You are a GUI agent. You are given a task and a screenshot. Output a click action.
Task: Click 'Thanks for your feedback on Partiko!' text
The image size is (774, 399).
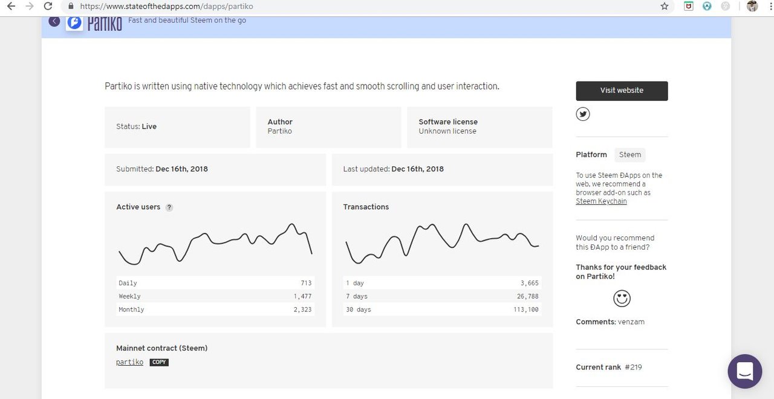[621, 272]
